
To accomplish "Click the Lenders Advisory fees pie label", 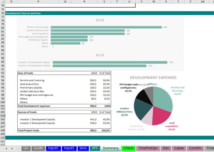I will pyautogui.click(x=124, y=112).
